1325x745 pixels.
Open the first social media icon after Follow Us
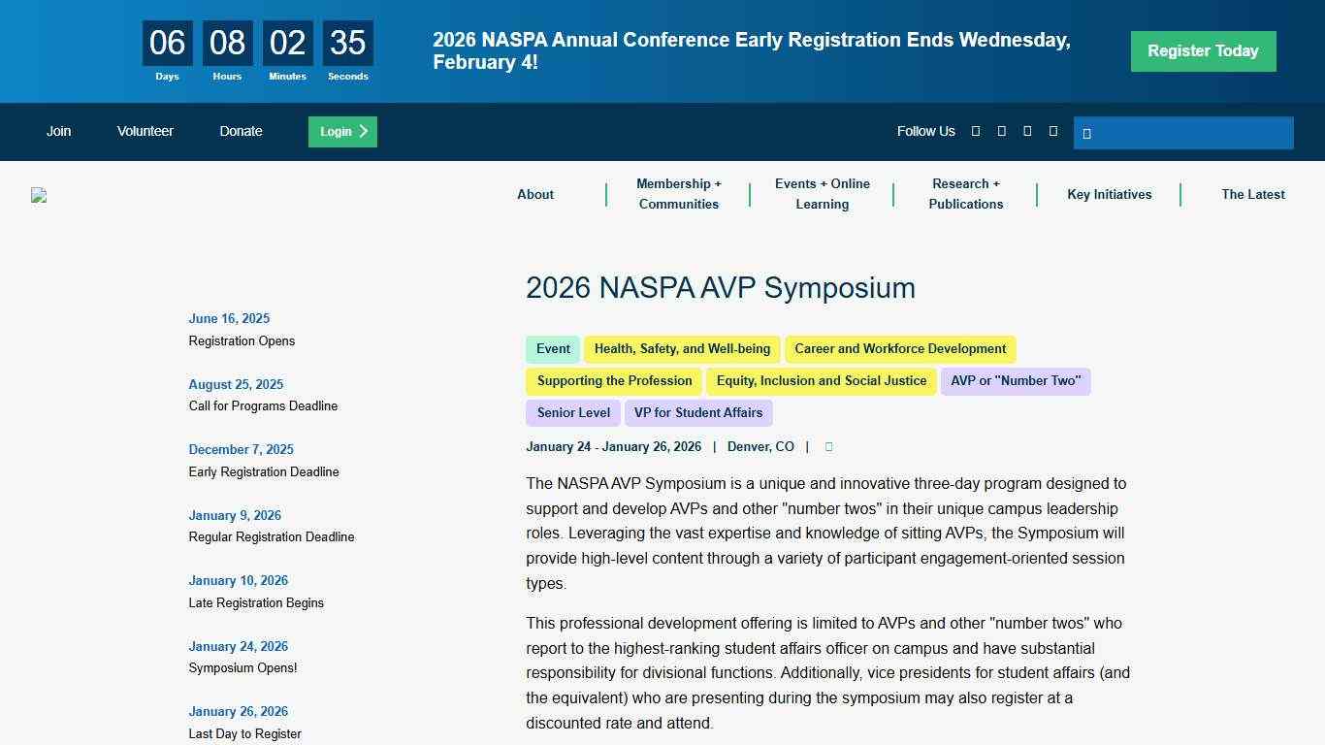tap(976, 131)
